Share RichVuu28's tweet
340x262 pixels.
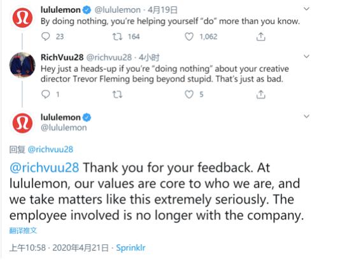(x=260, y=94)
